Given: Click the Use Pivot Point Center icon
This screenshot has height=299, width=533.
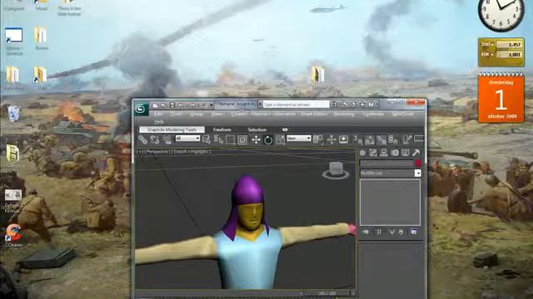Looking at the screenshot, I should [318, 140].
